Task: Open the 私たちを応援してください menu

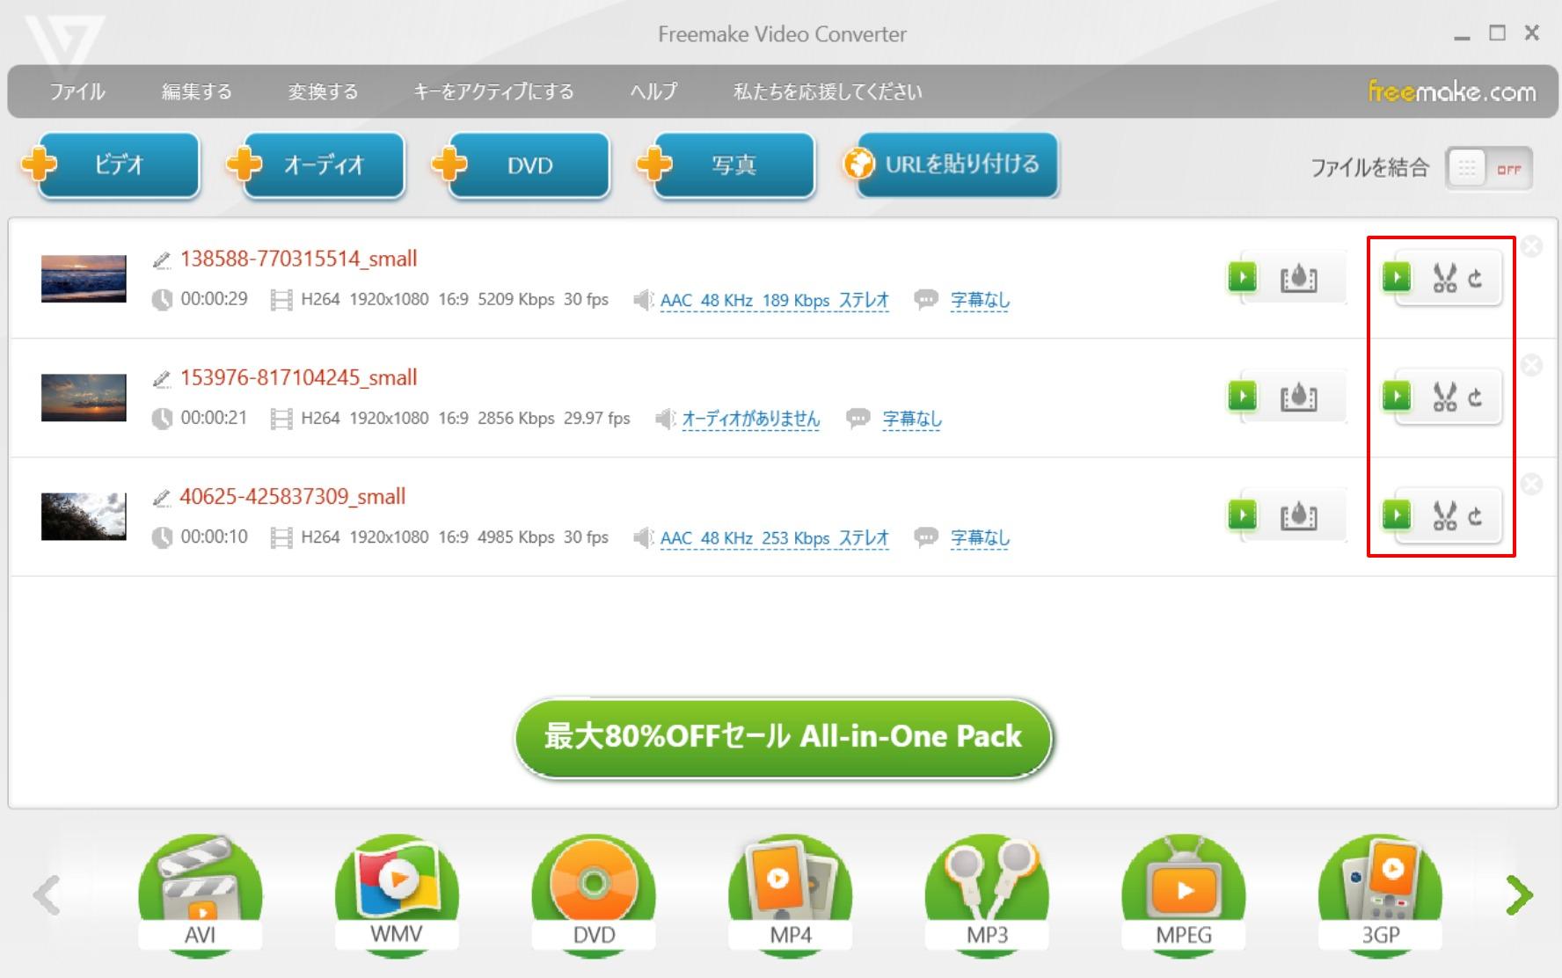Action: 828,91
